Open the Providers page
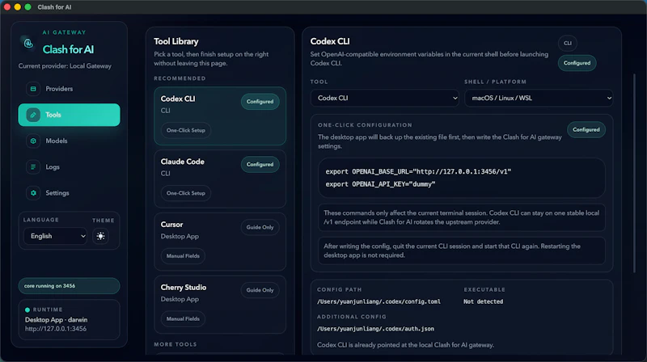647x362 pixels. click(x=69, y=89)
